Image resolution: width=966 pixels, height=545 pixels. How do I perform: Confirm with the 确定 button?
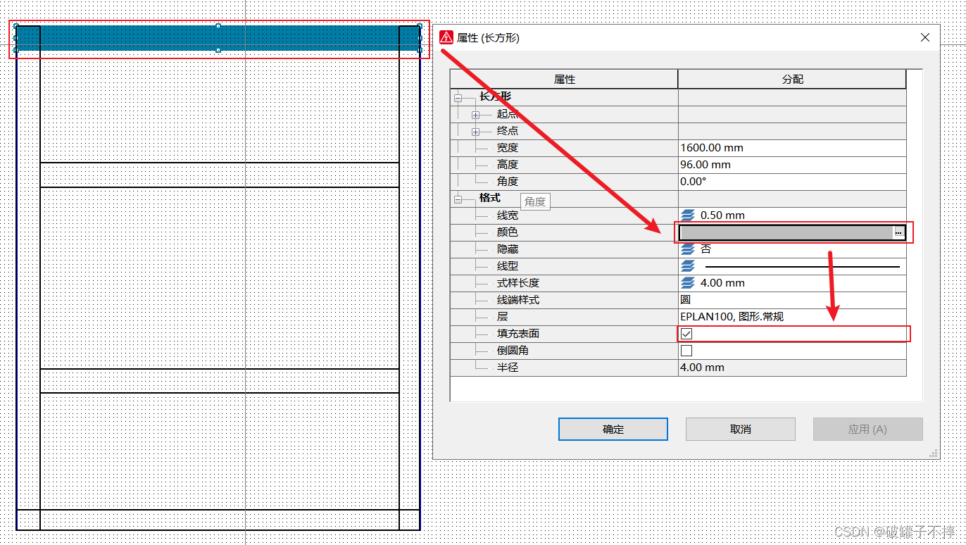613,429
